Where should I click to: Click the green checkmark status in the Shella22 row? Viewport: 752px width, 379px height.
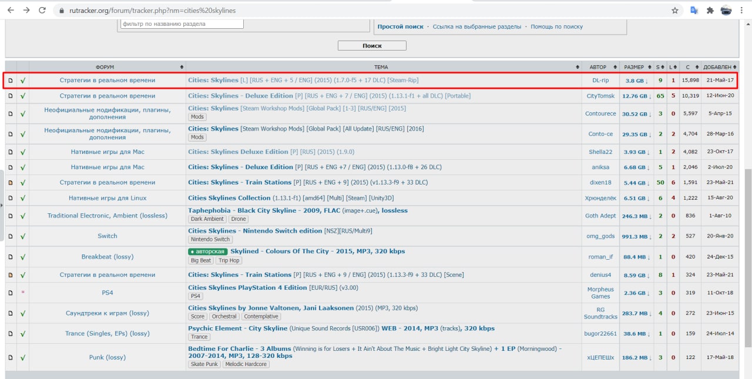point(23,152)
